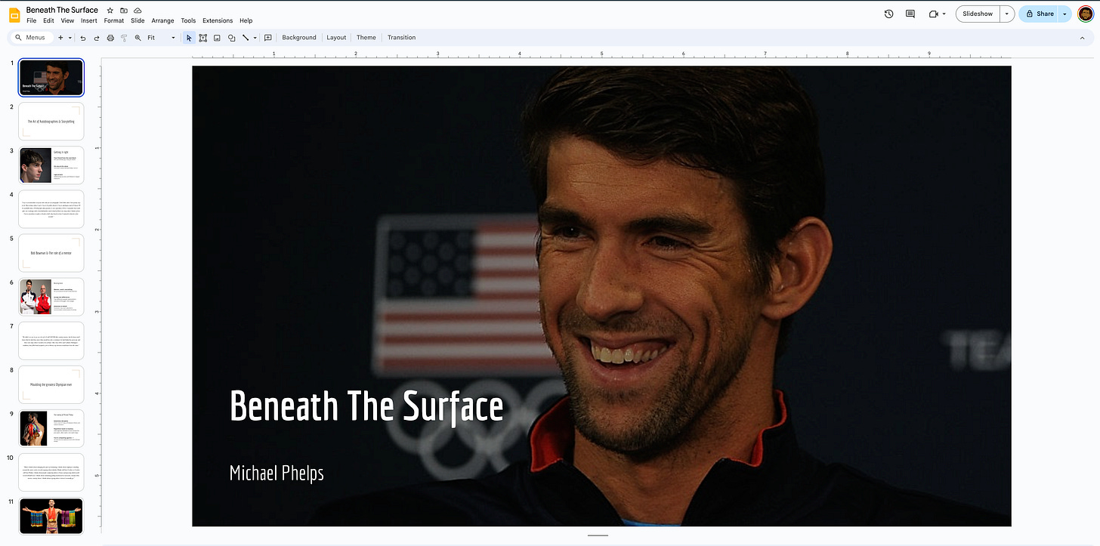Add a new slide with plus icon
Viewport: 1100px width, 546px height.
[x=60, y=38]
